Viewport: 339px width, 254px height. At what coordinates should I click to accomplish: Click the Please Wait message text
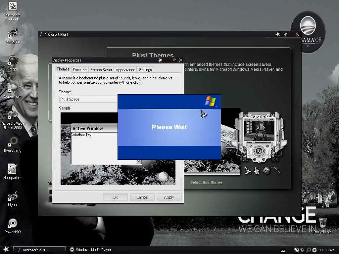point(169,127)
